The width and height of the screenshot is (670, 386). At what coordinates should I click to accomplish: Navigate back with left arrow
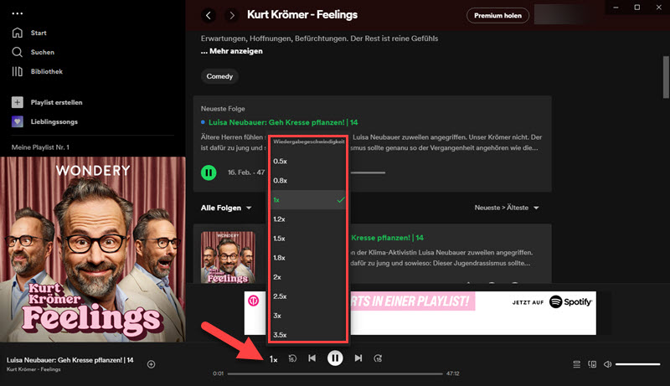coord(208,16)
